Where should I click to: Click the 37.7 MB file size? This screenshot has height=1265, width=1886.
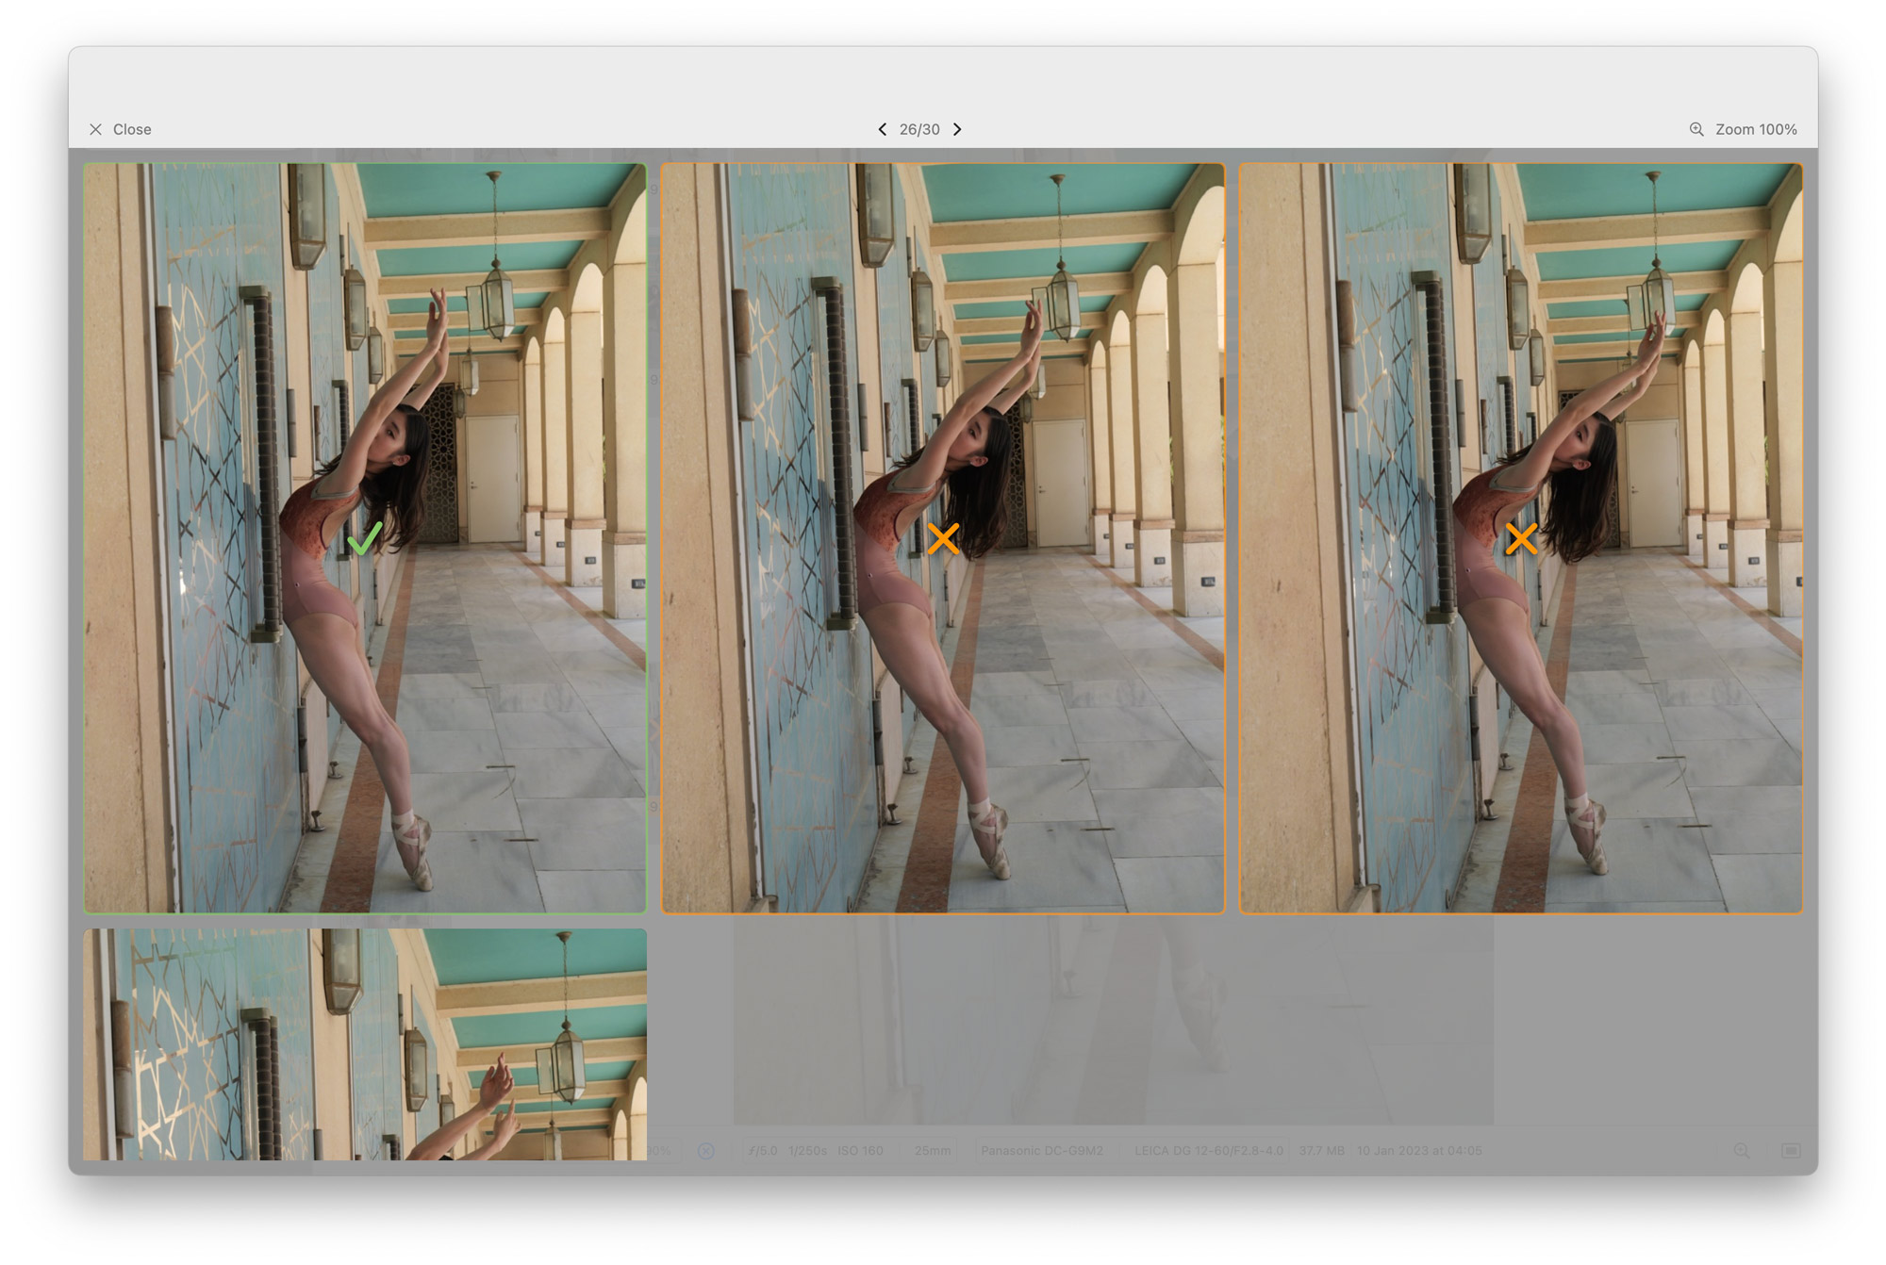click(1321, 1151)
